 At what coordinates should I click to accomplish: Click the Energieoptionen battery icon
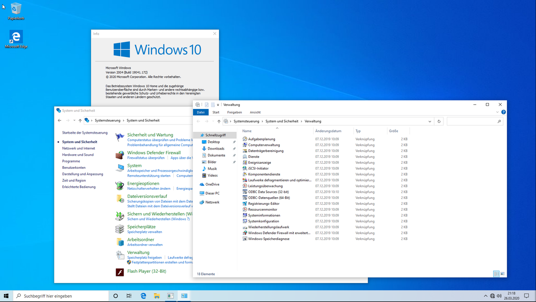point(120,186)
